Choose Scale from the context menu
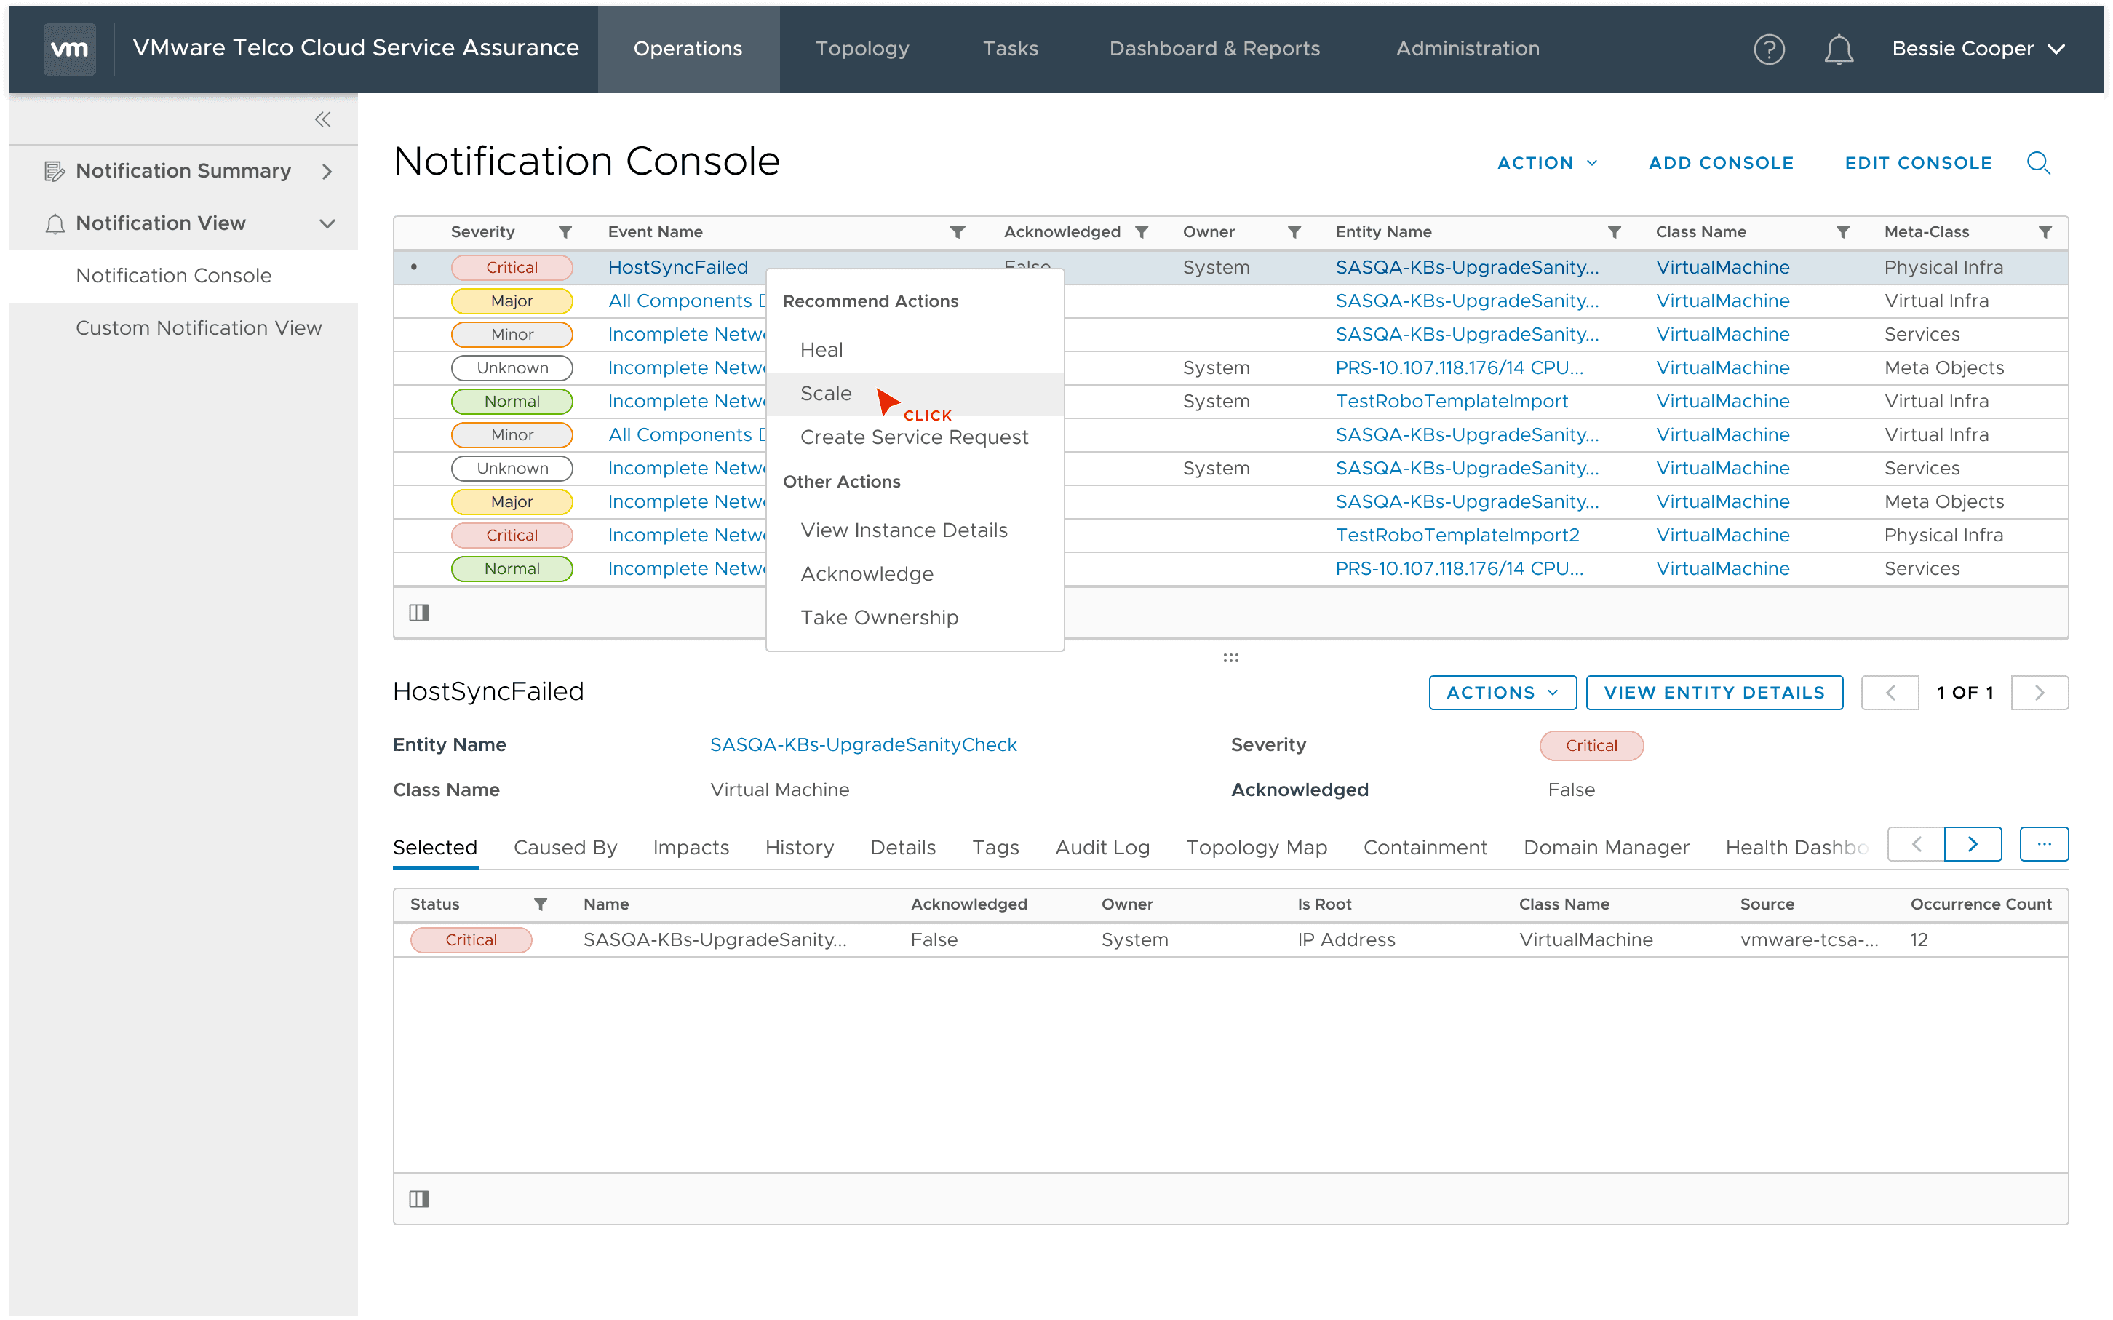This screenshot has width=2113, height=1320. (826, 394)
